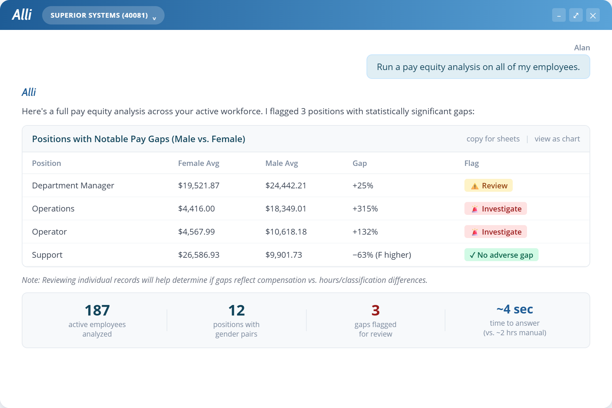This screenshot has height=408, width=612.
Task: Select the Support position cell
Action: coord(47,255)
